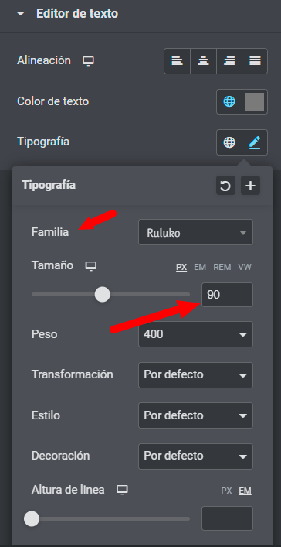Screen dimensions: 281x547
Task: Click the gray Color de texto swatch
Action: point(255,102)
